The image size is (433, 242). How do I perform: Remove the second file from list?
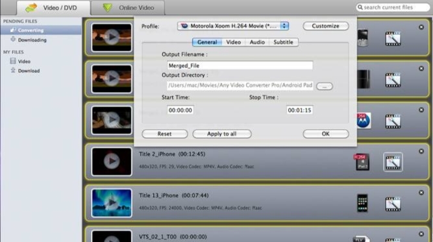[x=421, y=68]
